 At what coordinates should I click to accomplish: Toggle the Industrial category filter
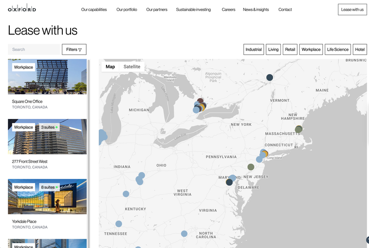254,49
